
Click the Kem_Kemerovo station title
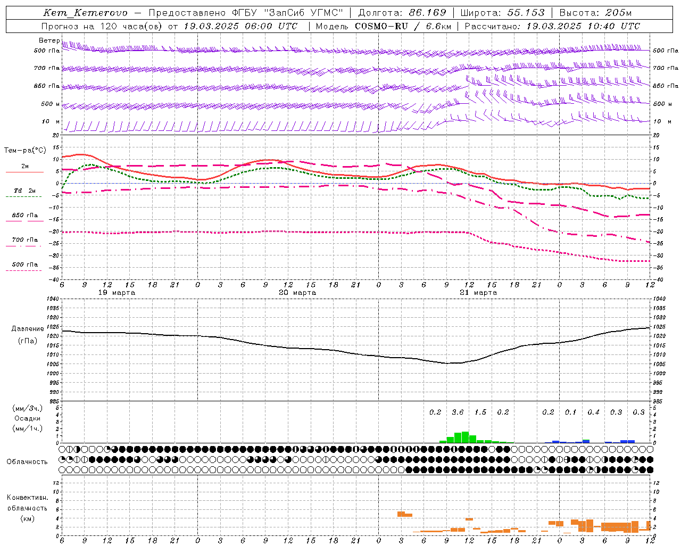coord(85,13)
